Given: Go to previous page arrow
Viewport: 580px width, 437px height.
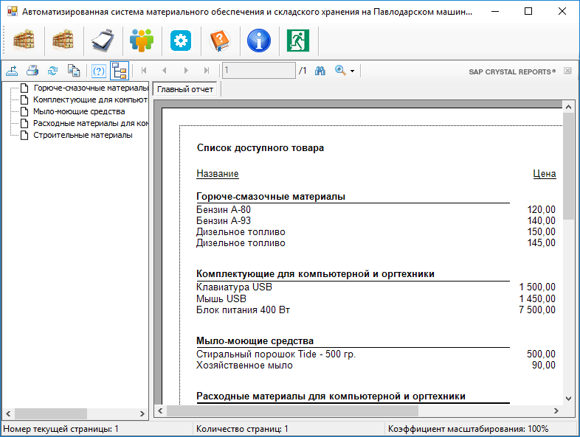Looking at the screenshot, I should 165,71.
